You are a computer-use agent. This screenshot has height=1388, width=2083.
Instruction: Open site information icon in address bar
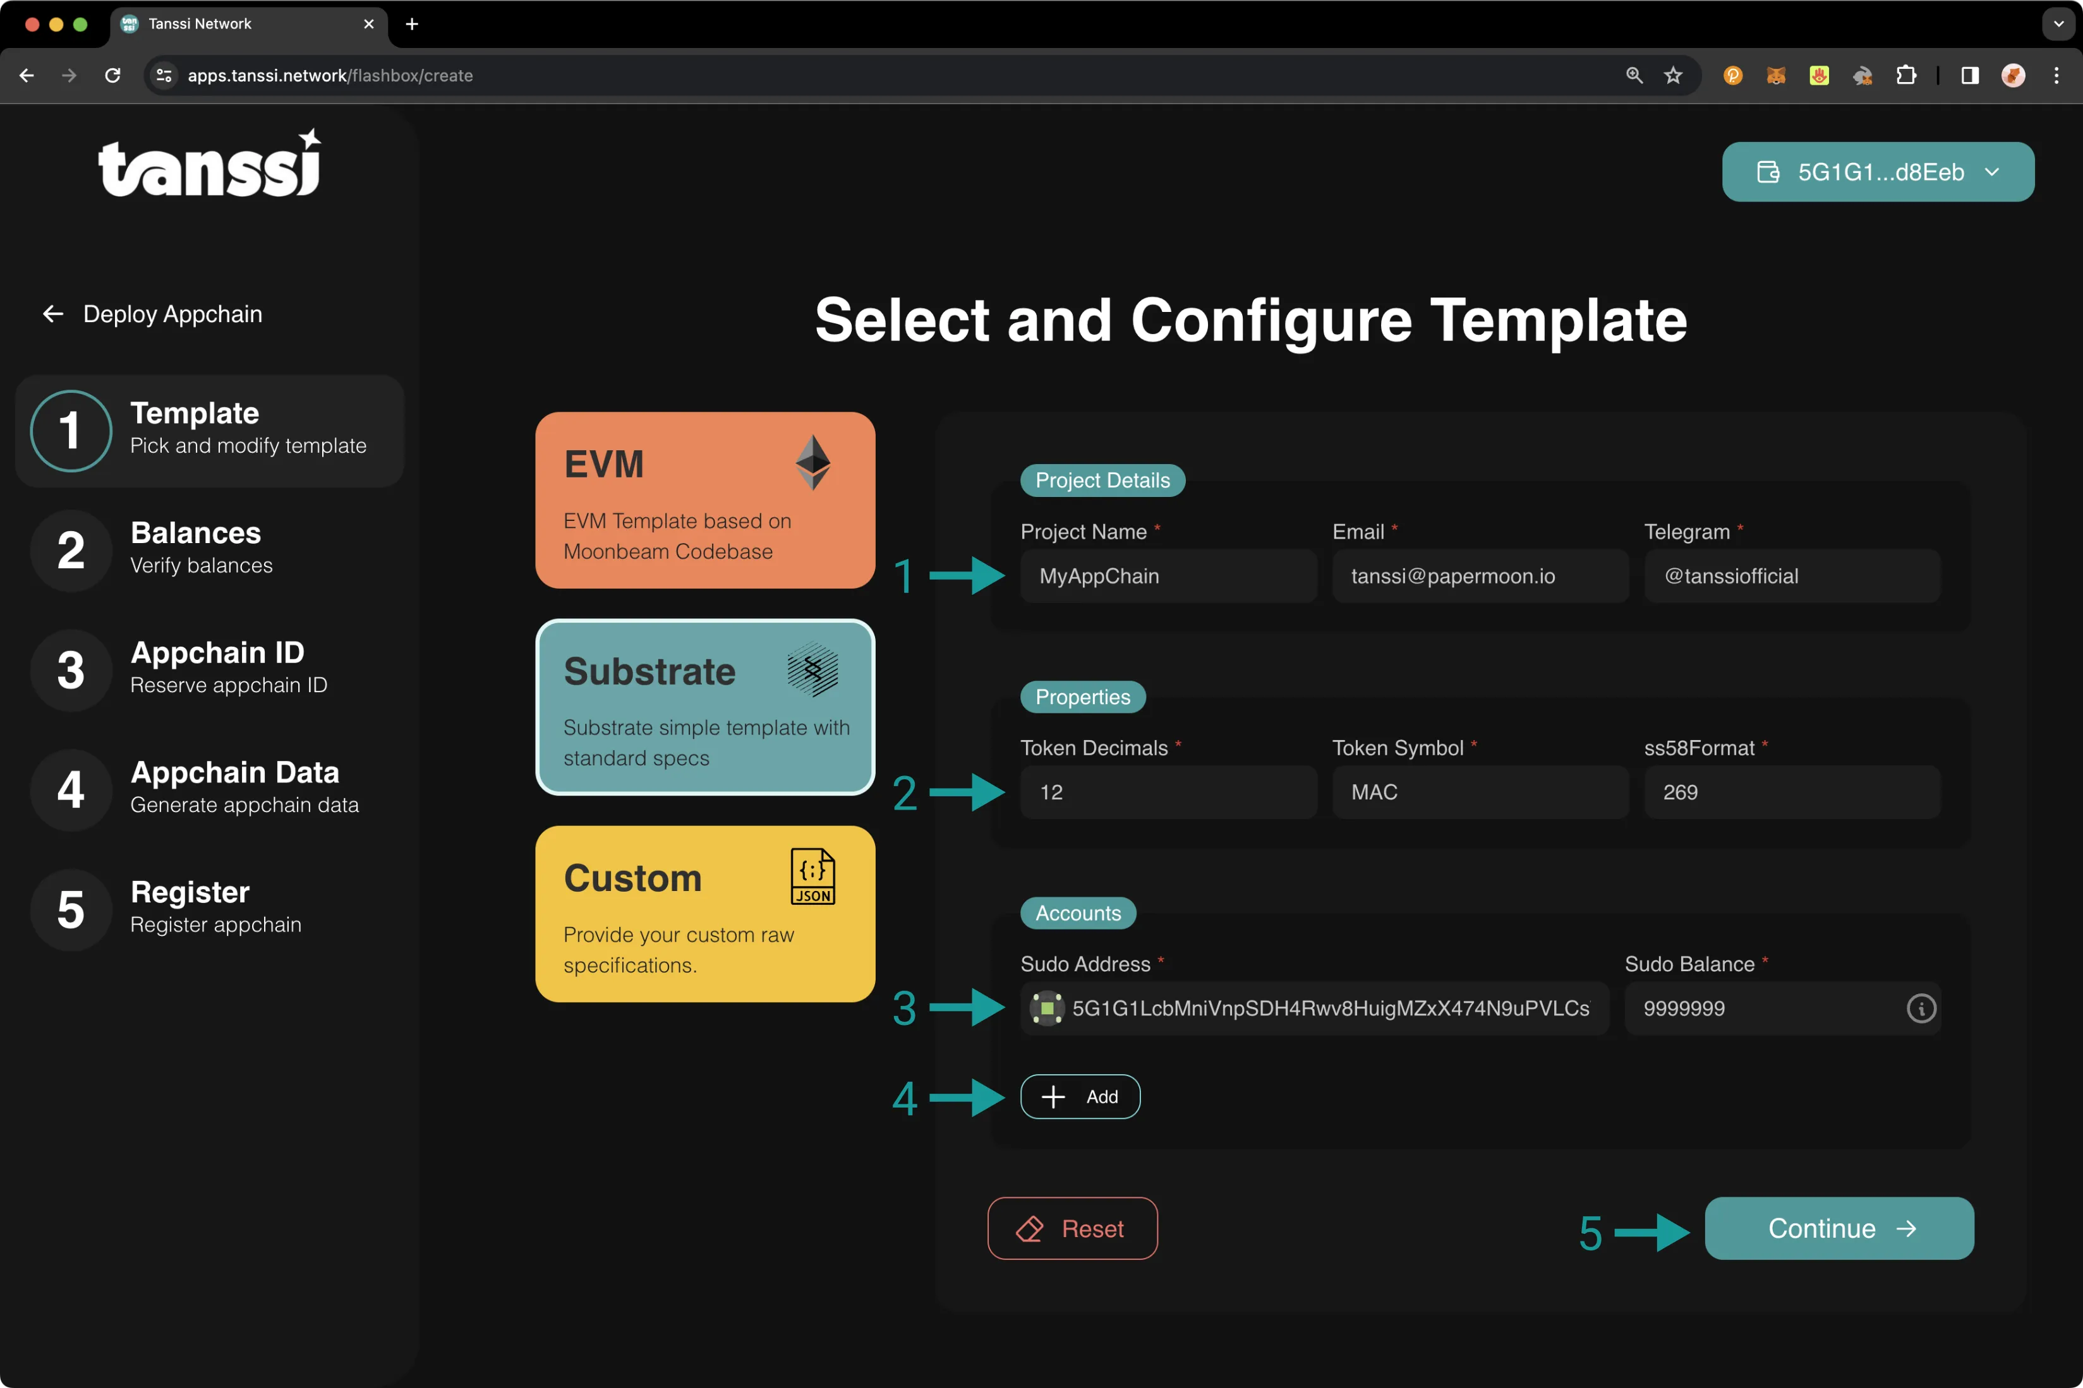164,75
